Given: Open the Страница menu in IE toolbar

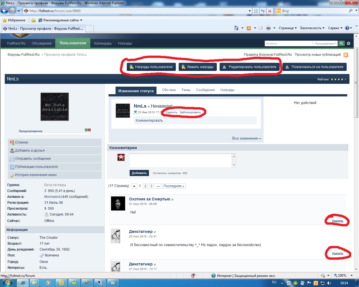Looking at the screenshot, I should (x=287, y=28).
